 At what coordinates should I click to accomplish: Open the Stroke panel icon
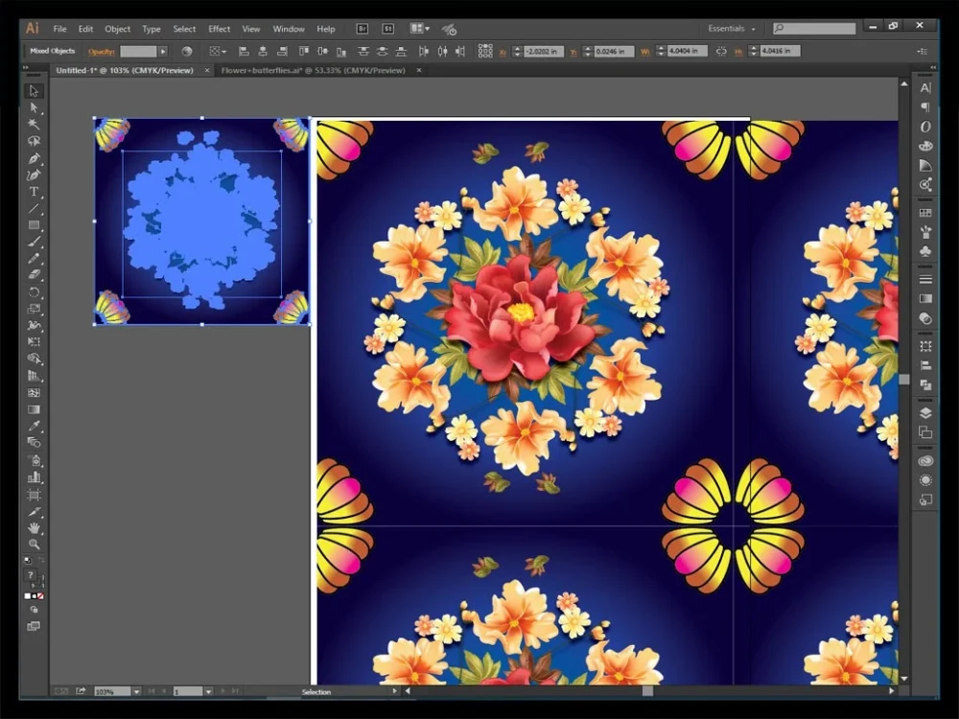coord(925,279)
